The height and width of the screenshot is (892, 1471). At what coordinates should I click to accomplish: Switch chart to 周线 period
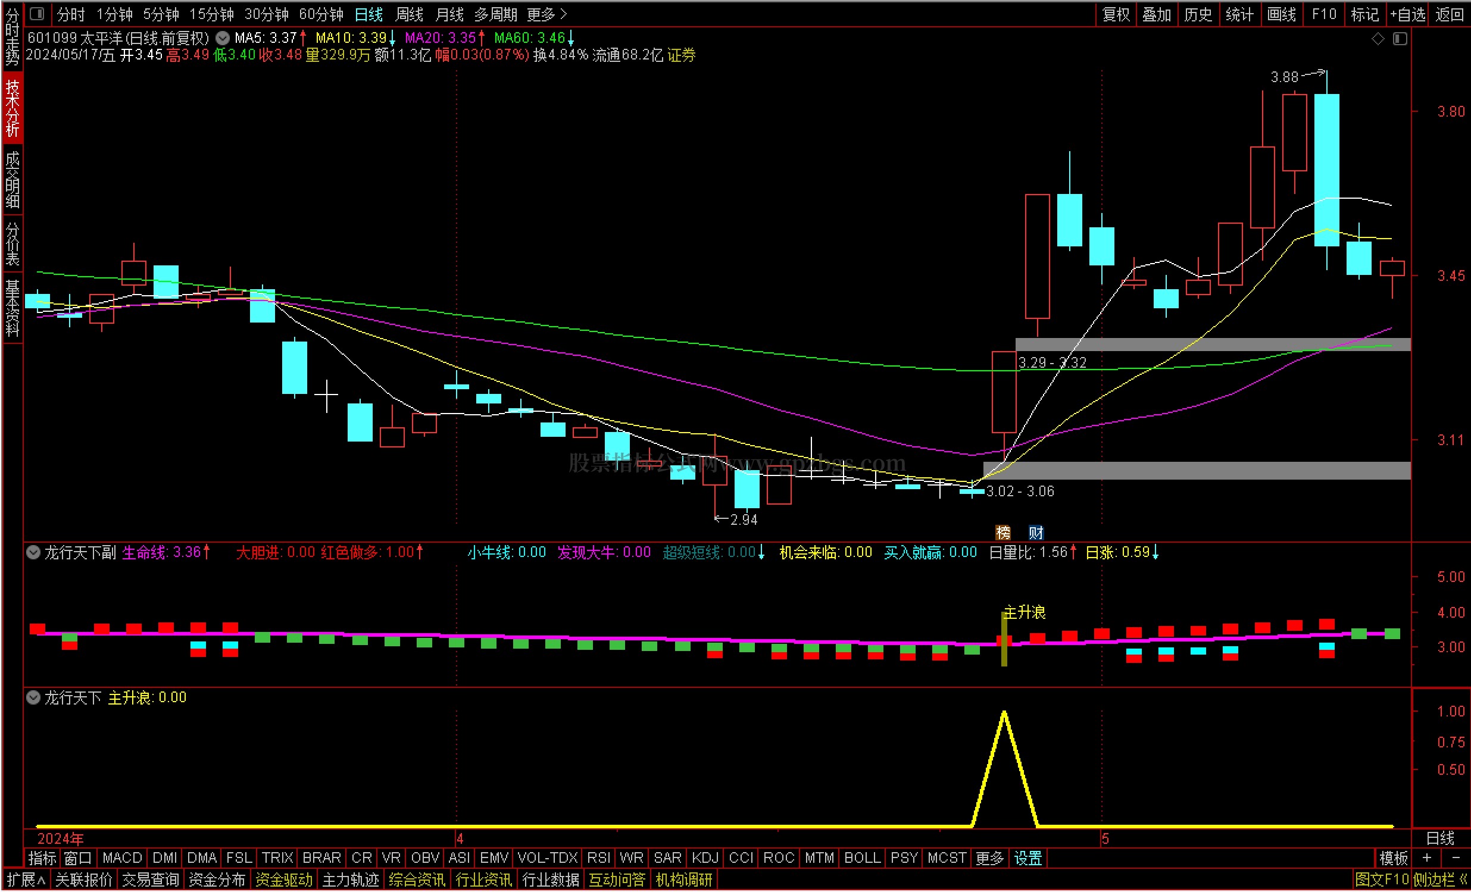click(x=409, y=14)
